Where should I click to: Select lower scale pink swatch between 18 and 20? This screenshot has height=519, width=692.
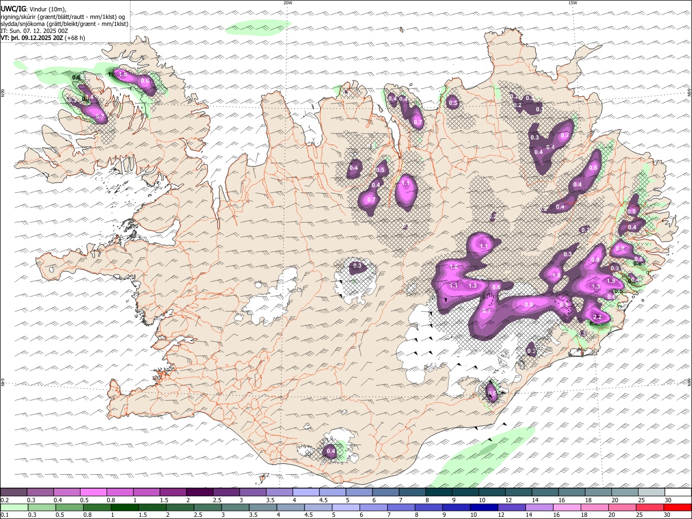(x=594, y=508)
